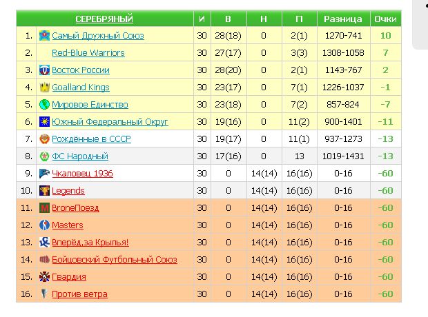Open the Бойцовский Футбольный Союз team link
The width and height of the screenshot is (428, 317).
tap(114, 260)
